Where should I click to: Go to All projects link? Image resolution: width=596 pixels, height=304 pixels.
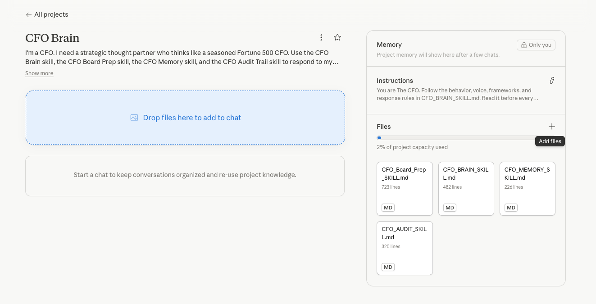pyautogui.click(x=51, y=14)
